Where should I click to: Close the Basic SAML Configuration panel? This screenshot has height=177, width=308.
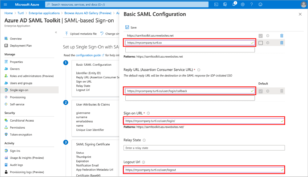click(300, 14)
